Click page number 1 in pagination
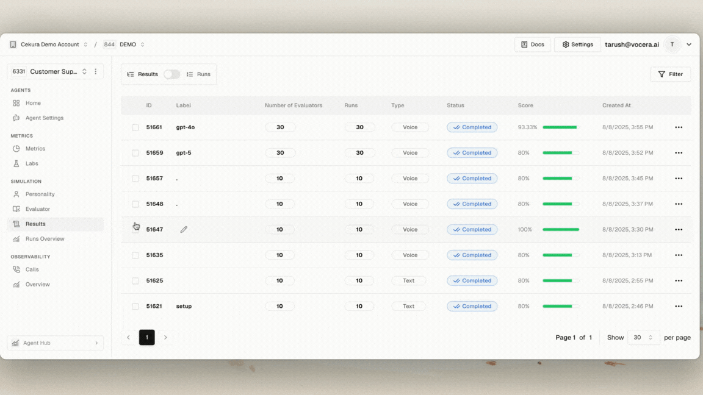 (x=146, y=338)
